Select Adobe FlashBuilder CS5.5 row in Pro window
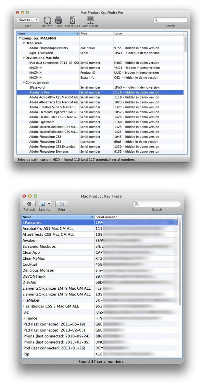This screenshot has height=389, width=204. pos(100,117)
